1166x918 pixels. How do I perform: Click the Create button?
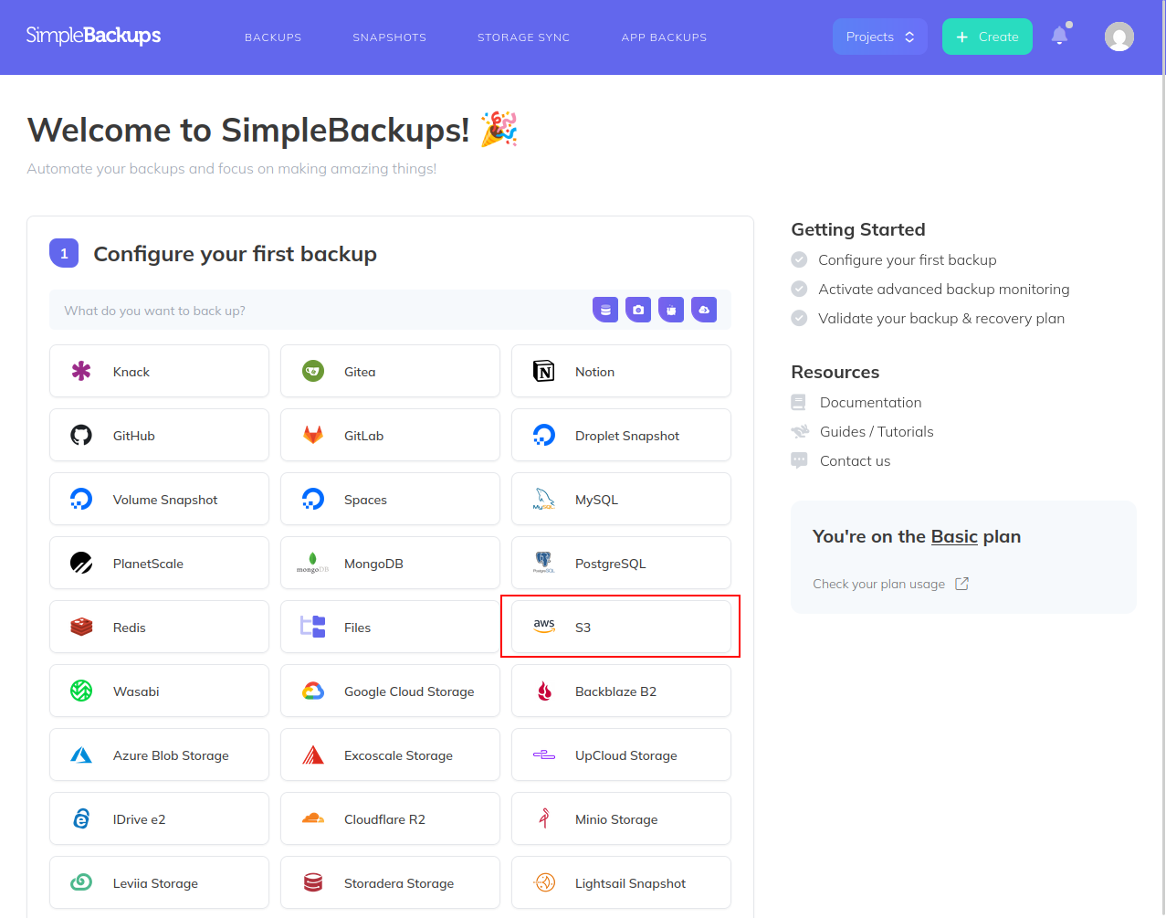[987, 37]
